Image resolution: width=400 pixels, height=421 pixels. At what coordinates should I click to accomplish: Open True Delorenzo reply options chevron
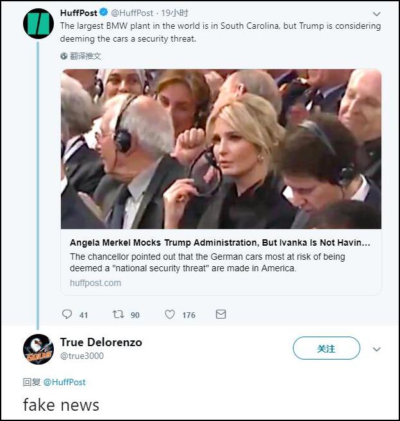point(376,349)
